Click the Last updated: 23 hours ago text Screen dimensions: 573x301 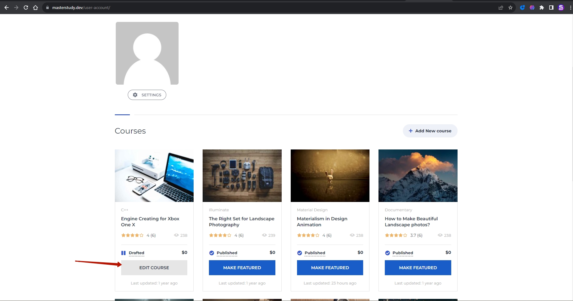point(330,283)
